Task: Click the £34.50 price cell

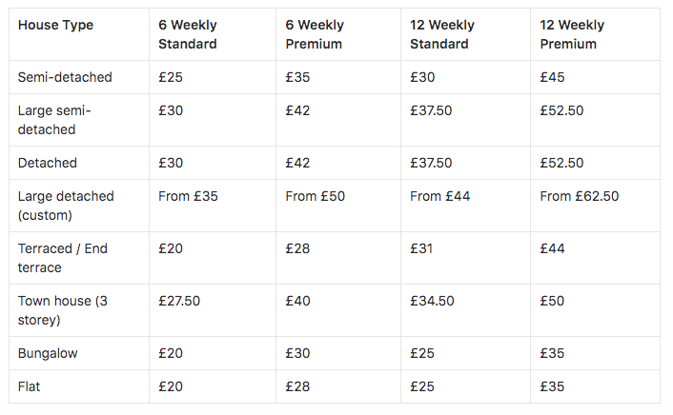Action: (432, 301)
